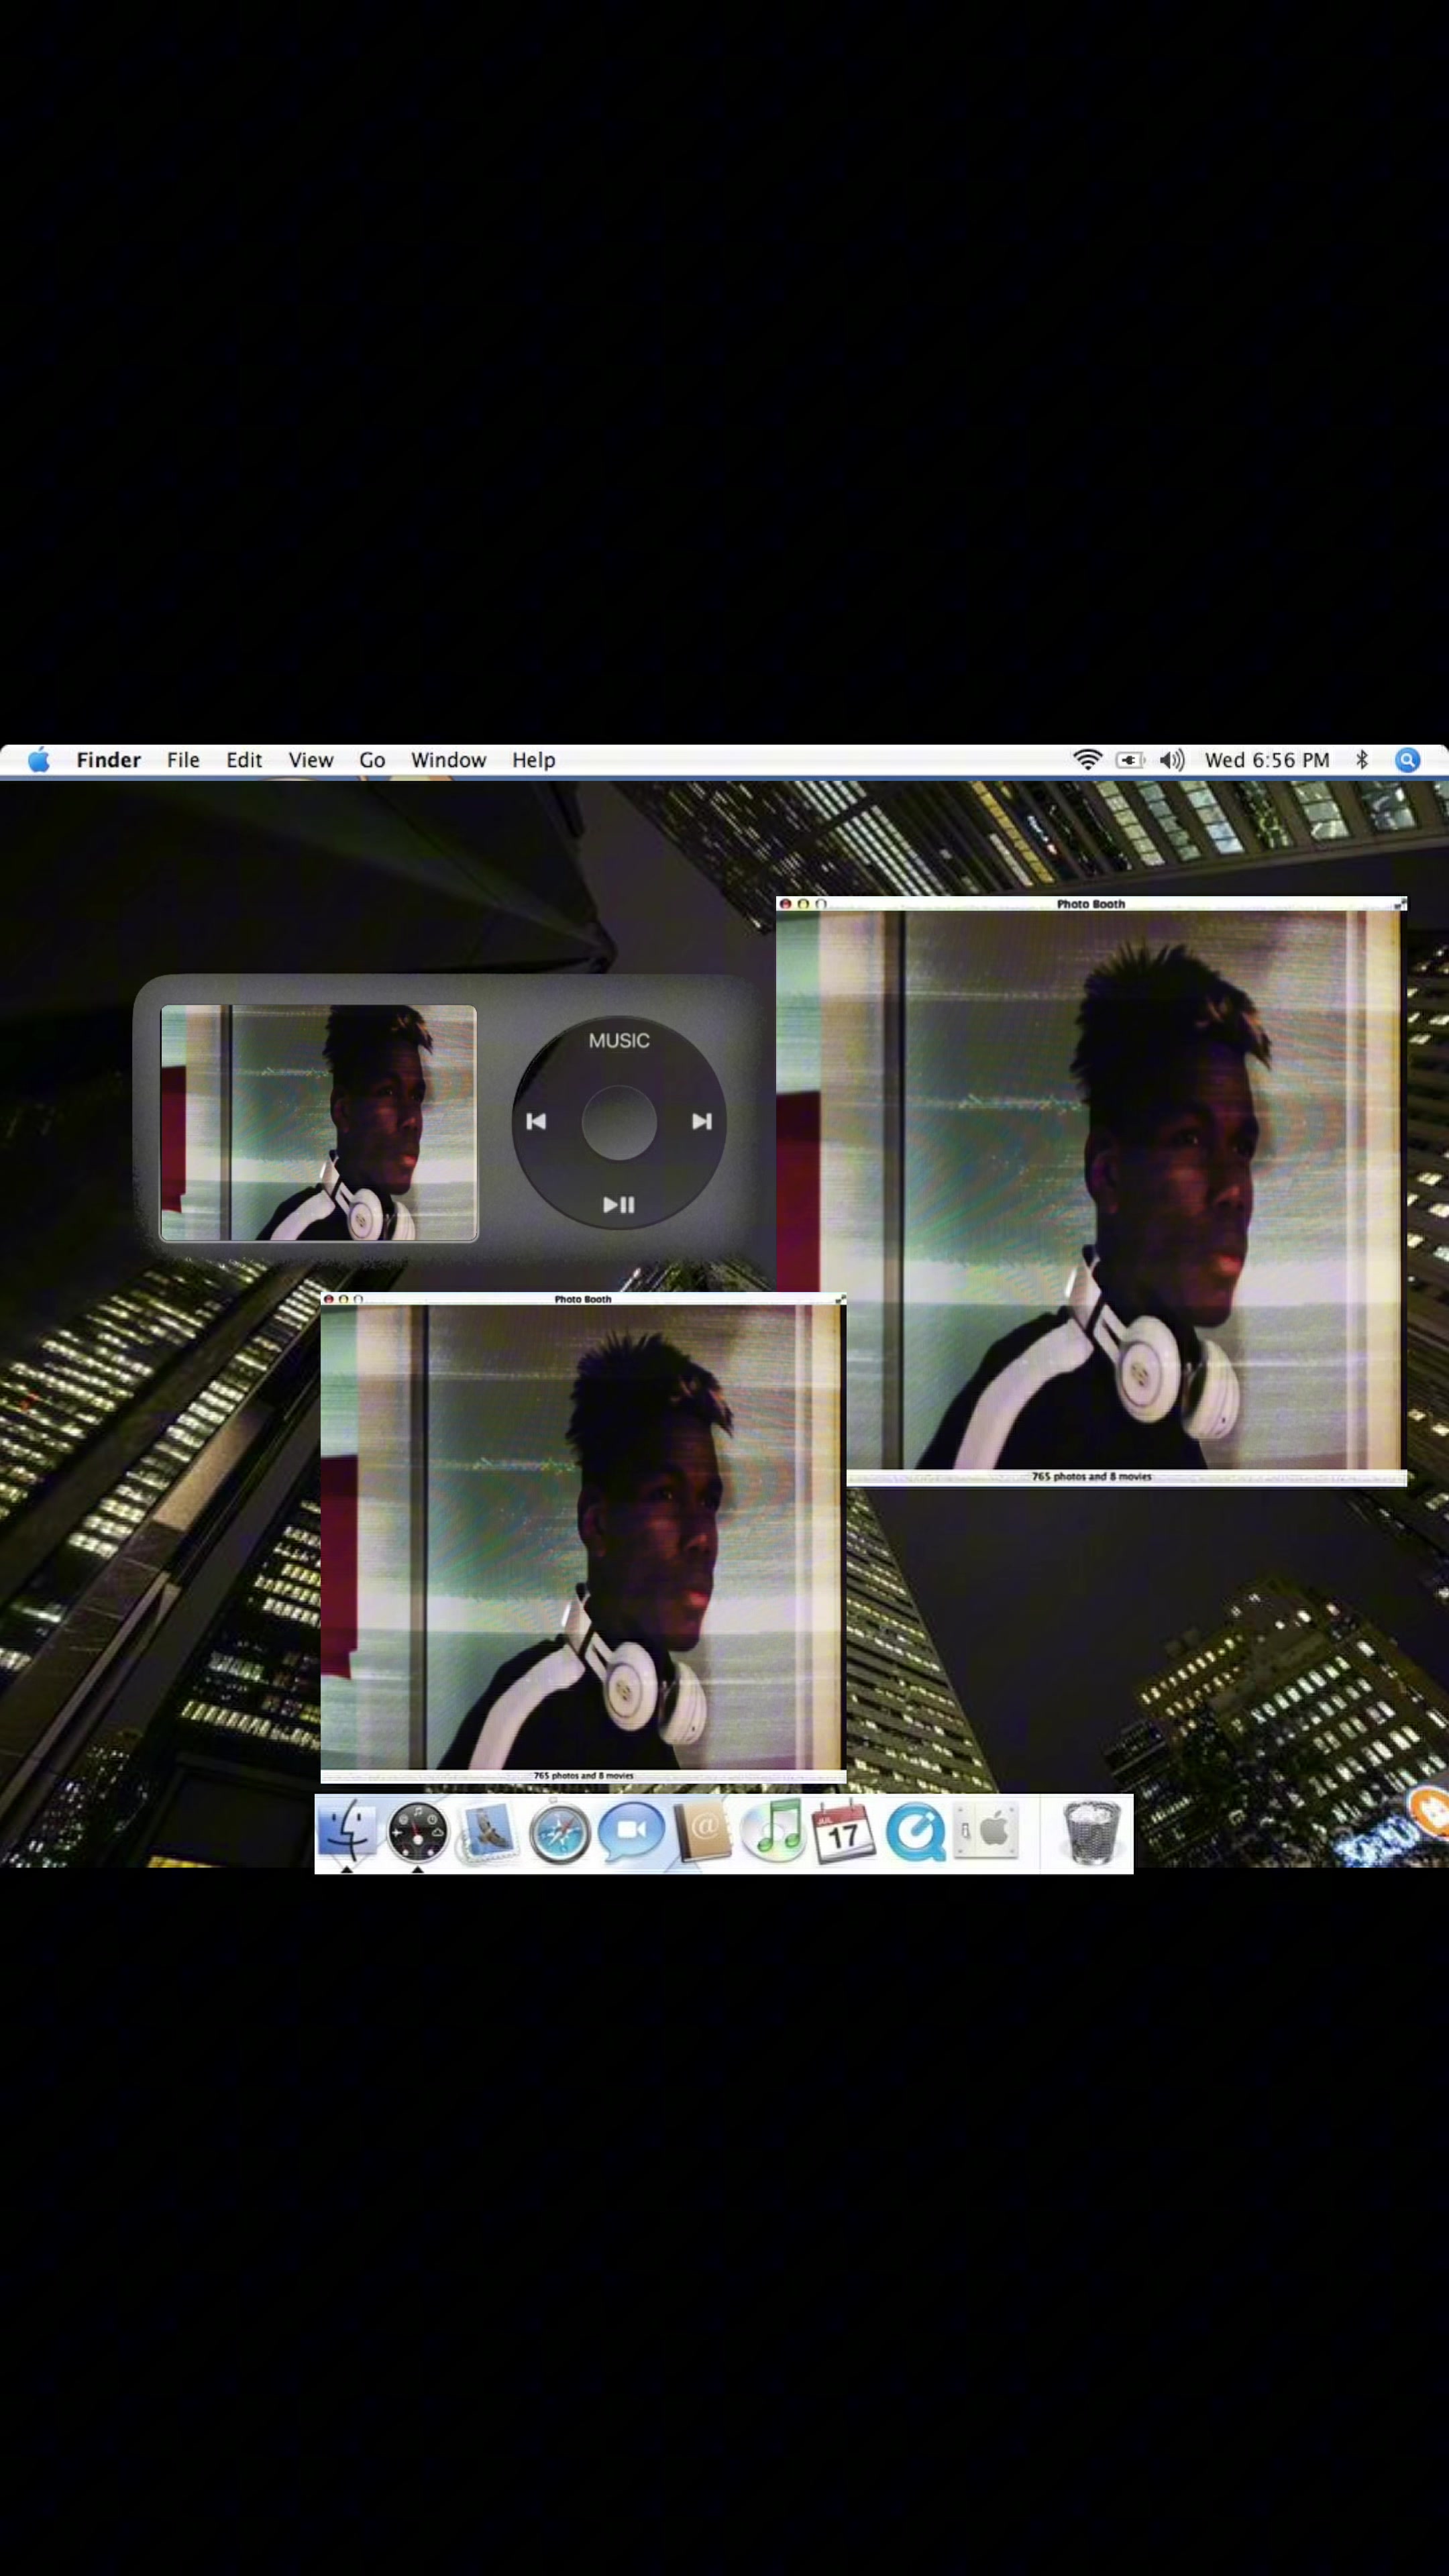Click '765 photos and 8 movies' in larger window
1449x2576 pixels.
pos(1091,1477)
